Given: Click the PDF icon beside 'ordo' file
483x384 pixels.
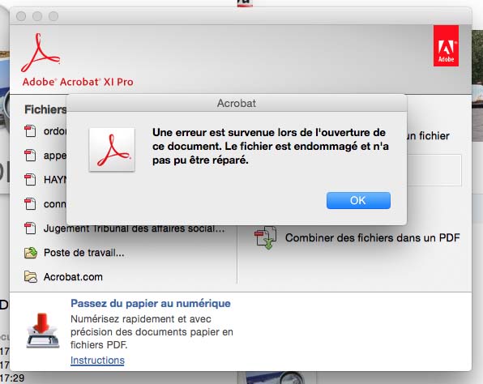Looking at the screenshot, I should tap(30, 131).
